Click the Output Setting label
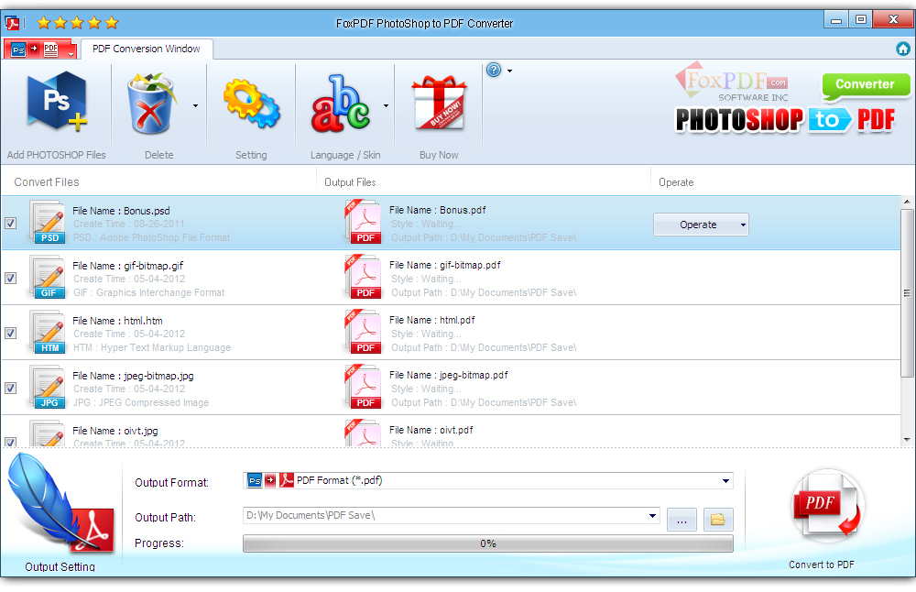Screen dimensions: 916x592 coord(60,566)
